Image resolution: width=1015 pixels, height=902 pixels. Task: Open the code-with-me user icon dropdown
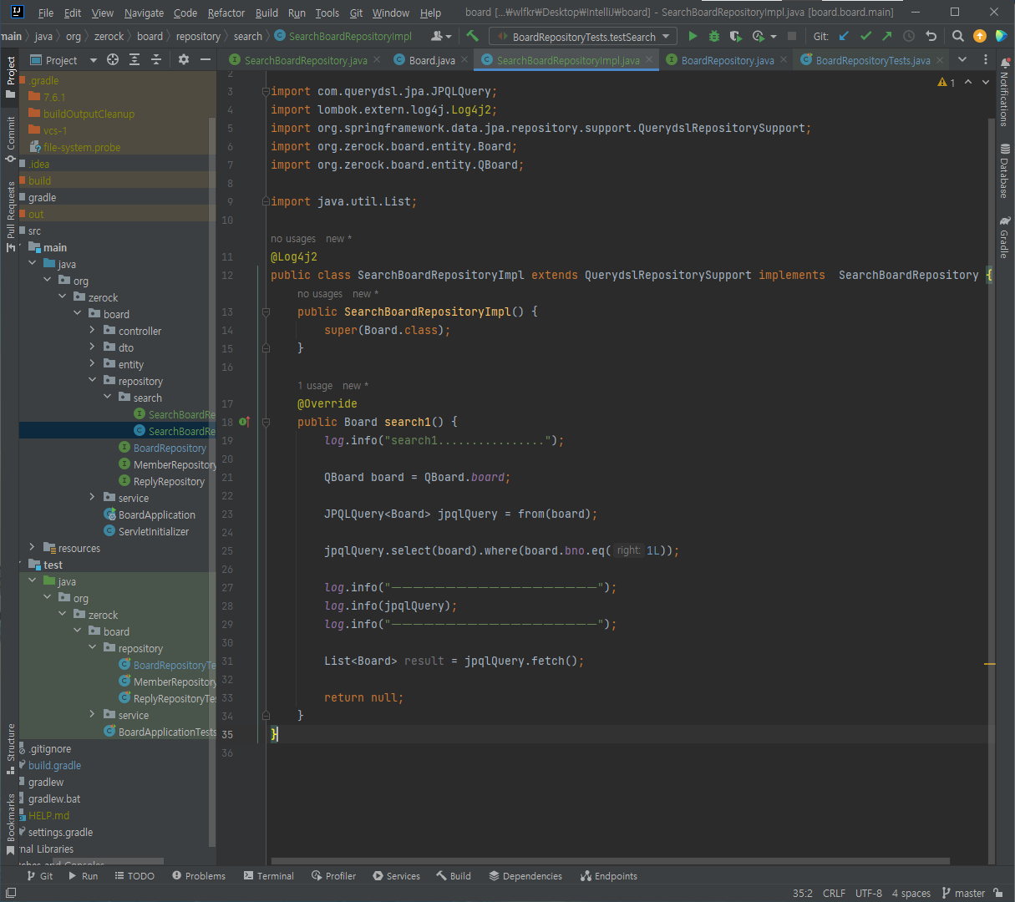(440, 36)
